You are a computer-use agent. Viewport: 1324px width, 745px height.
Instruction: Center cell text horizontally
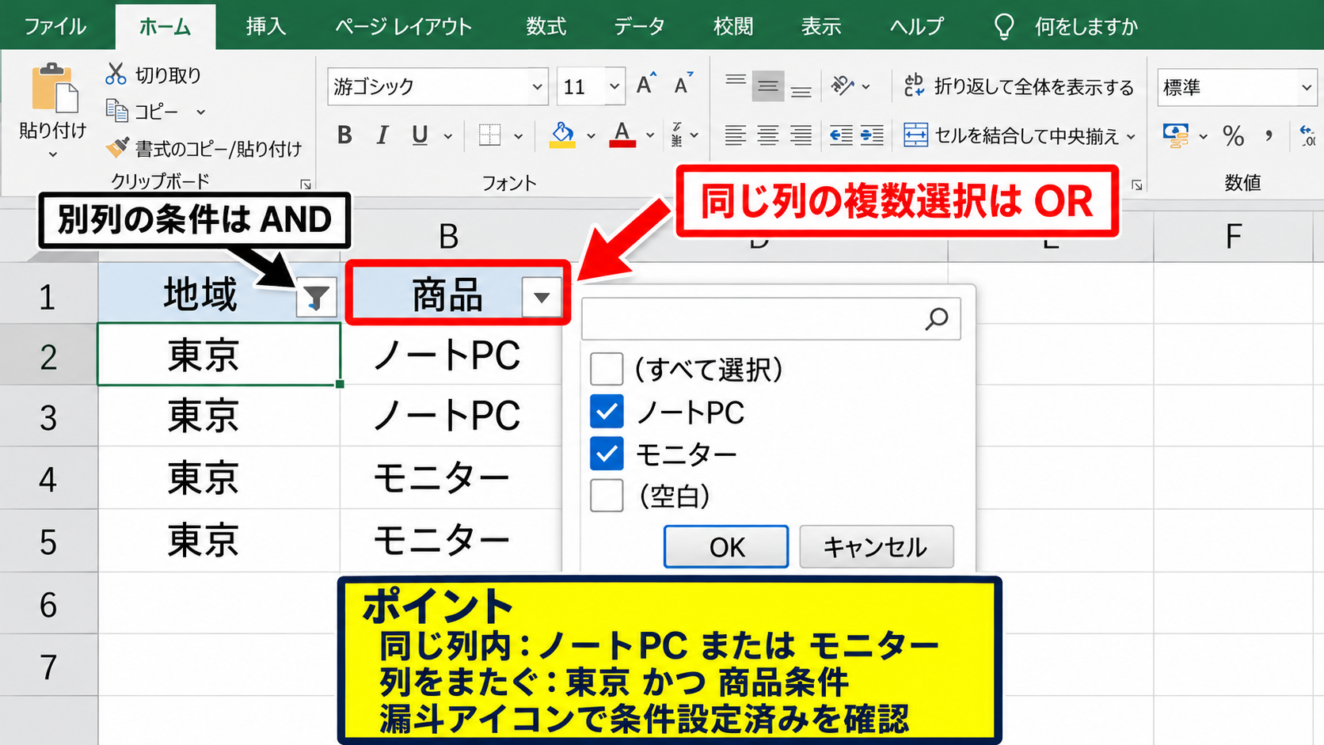(768, 135)
